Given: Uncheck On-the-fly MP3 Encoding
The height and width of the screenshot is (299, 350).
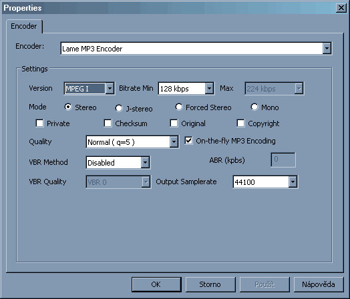Looking at the screenshot, I should (x=188, y=141).
